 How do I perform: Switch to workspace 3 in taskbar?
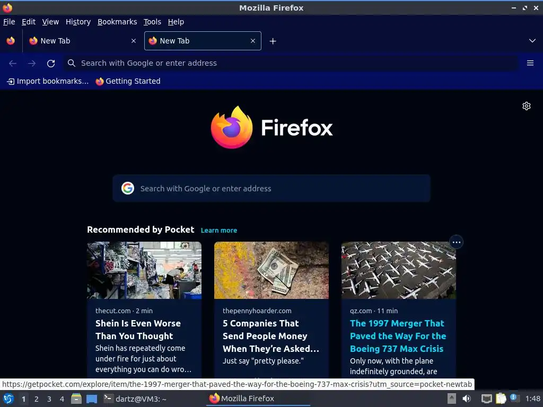click(x=49, y=399)
